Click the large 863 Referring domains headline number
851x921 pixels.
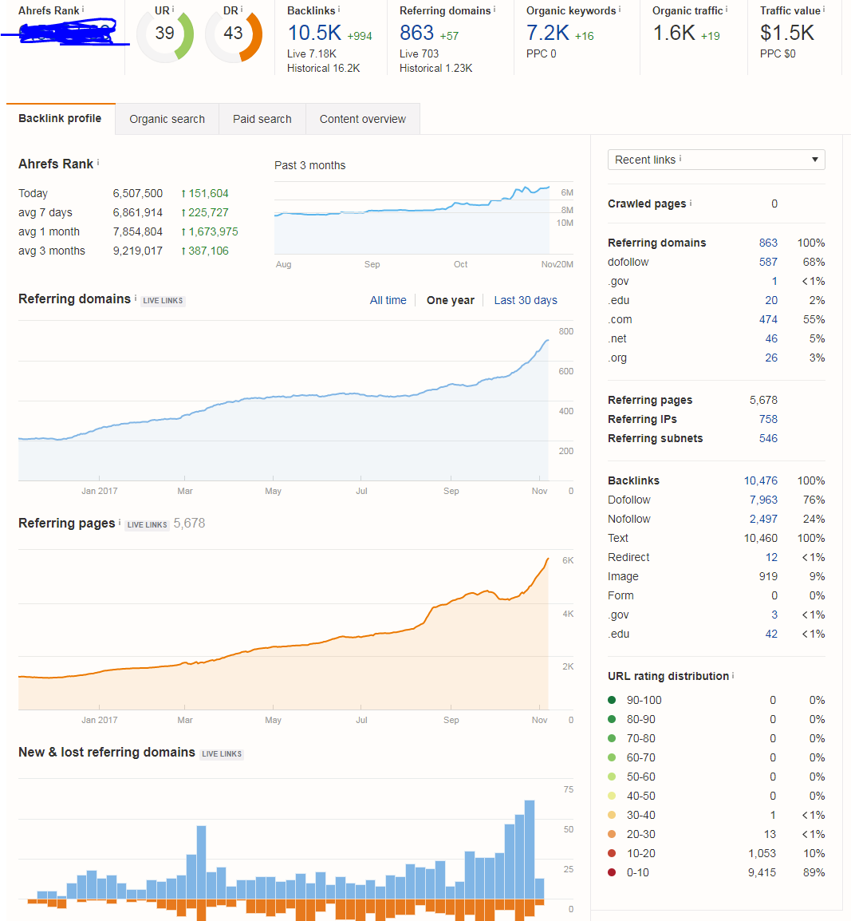point(416,33)
